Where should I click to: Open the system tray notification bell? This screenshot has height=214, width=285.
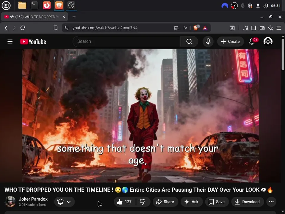pos(258,6)
